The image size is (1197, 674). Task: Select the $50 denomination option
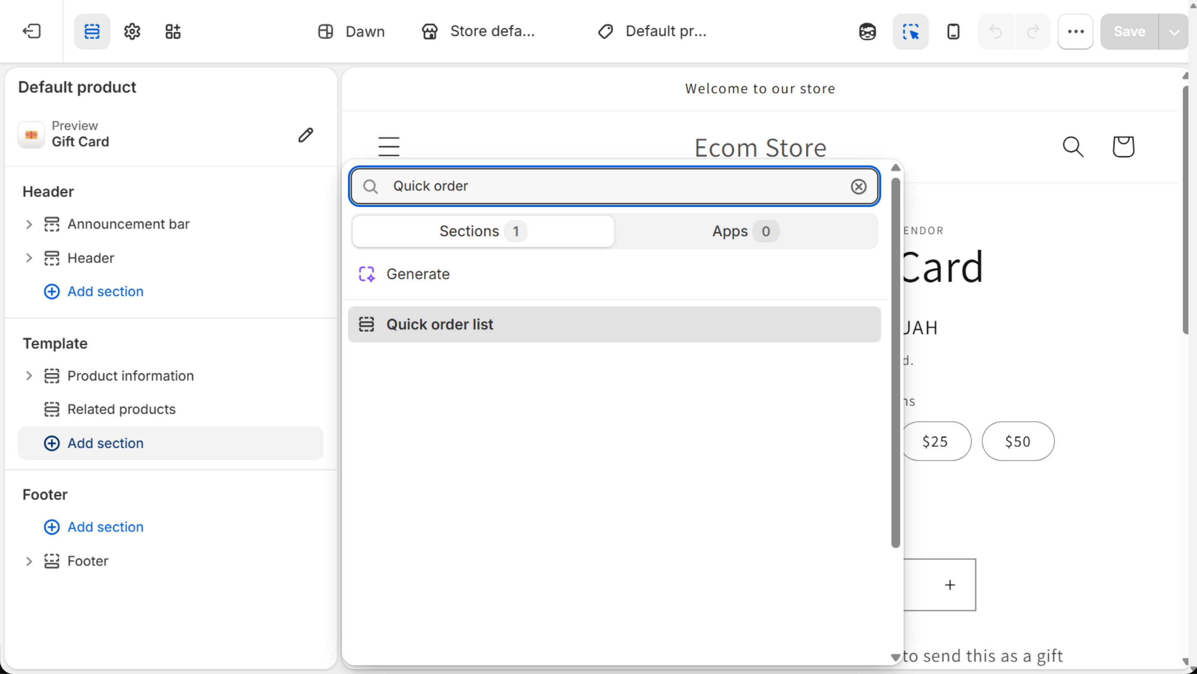point(1018,441)
